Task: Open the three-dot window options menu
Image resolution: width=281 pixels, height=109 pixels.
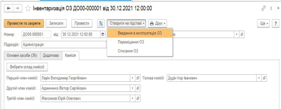Action: [x=271, y=8]
